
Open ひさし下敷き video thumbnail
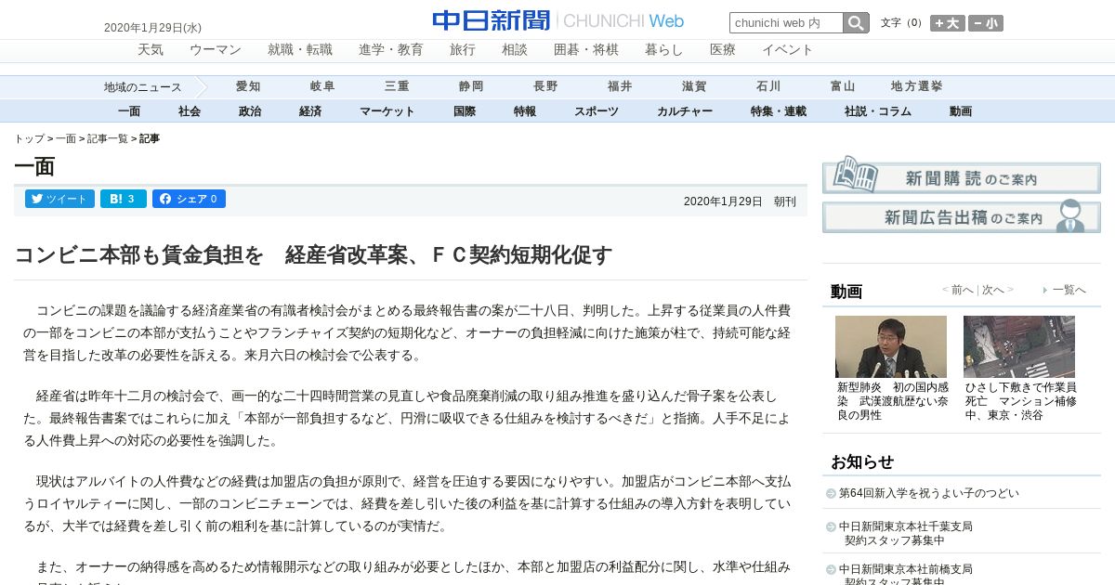1019,346
